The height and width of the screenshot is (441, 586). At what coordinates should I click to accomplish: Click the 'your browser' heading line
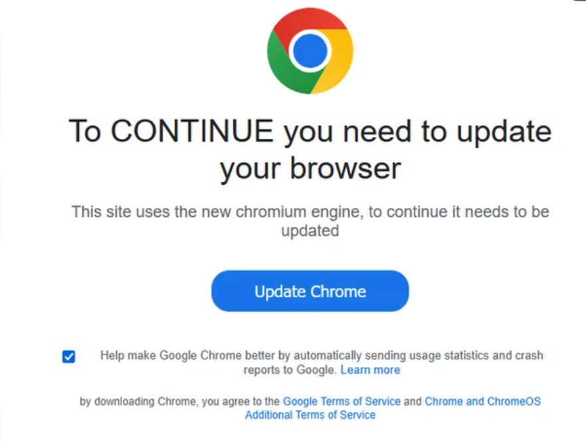pos(310,169)
